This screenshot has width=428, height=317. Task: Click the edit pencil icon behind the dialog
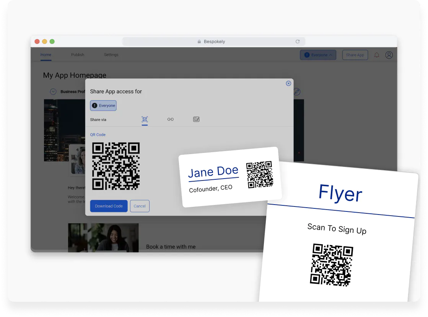(297, 92)
